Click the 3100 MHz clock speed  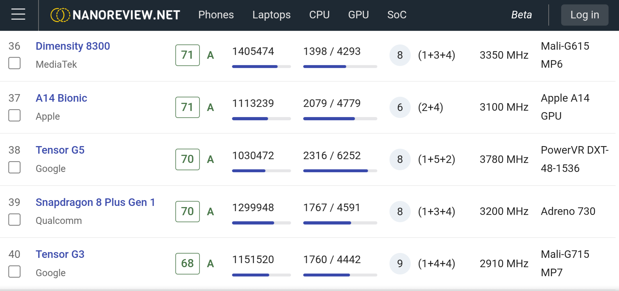click(x=504, y=107)
